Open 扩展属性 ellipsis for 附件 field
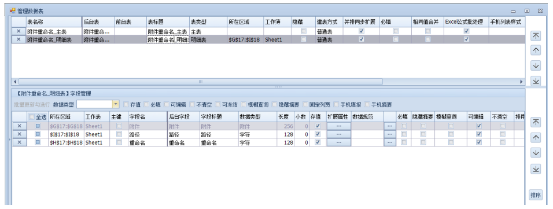Viewport: 553px width, 209px height. 339,126
